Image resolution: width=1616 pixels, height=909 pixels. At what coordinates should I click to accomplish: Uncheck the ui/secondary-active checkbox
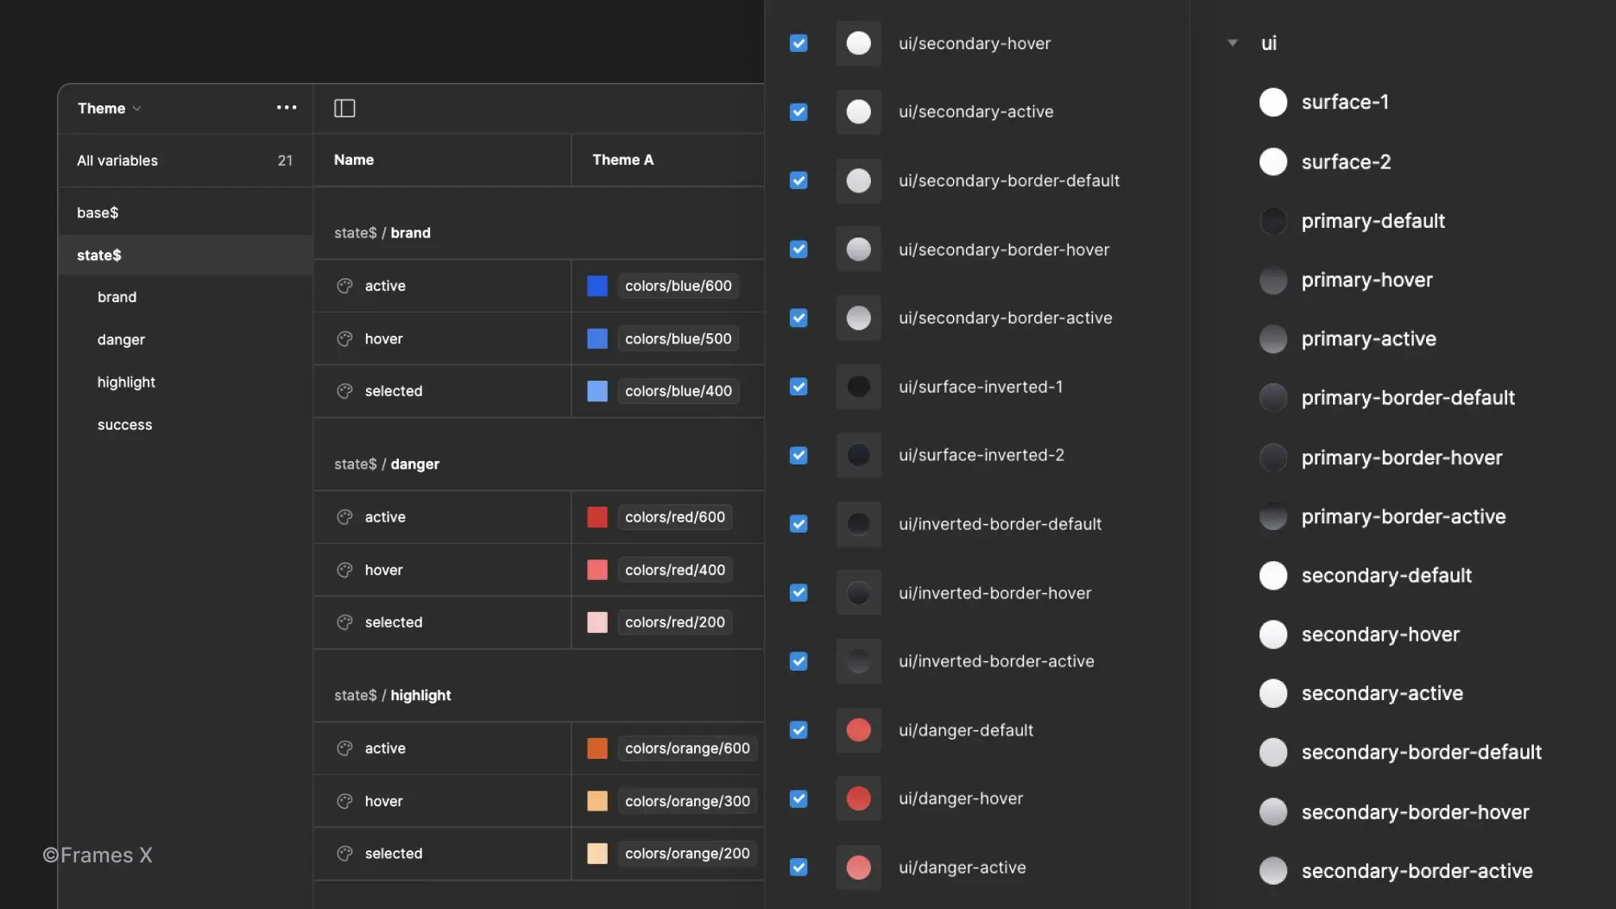799,111
